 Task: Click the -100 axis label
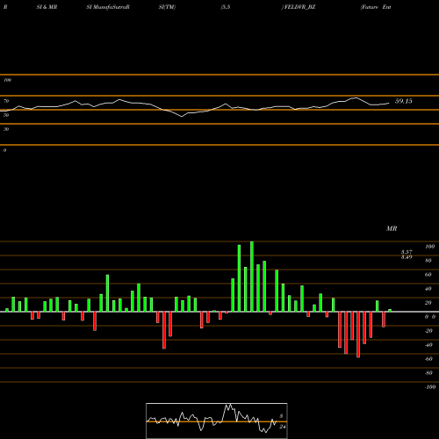click(430, 387)
